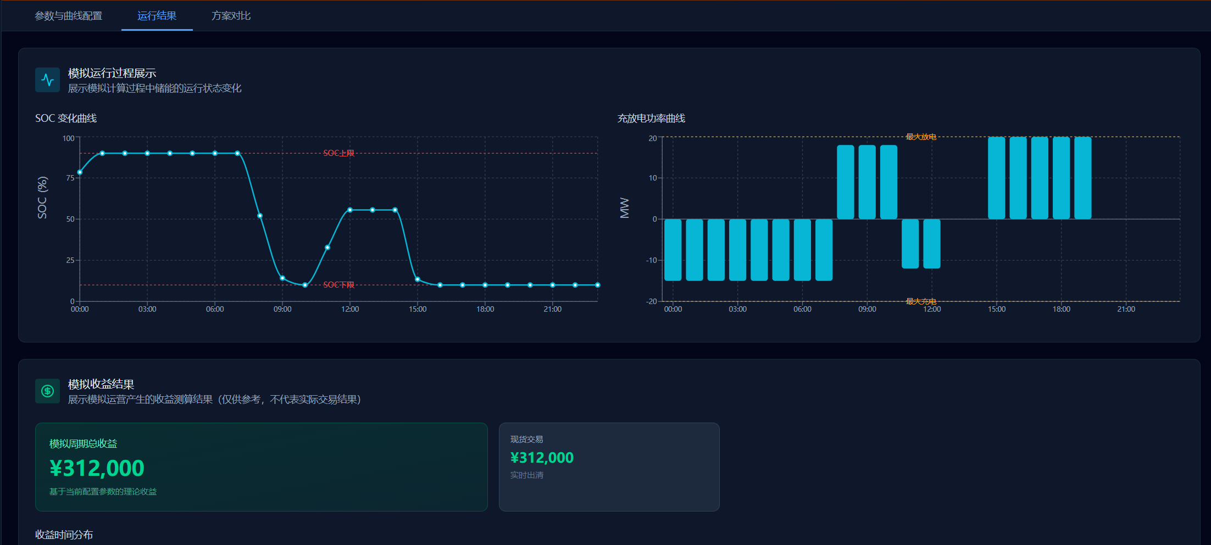The image size is (1211, 545).
Task: Click the 模拟运行过程展示 heading
Action: pyautogui.click(x=112, y=73)
